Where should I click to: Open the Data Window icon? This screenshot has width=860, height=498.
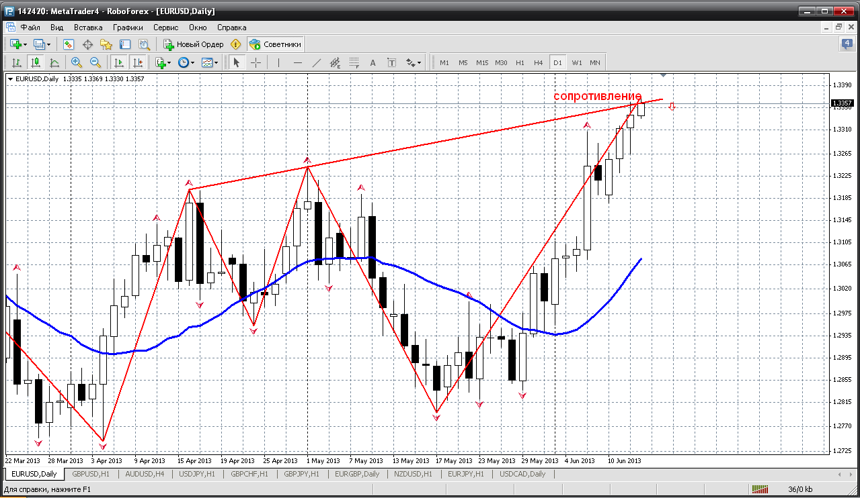(87, 44)
